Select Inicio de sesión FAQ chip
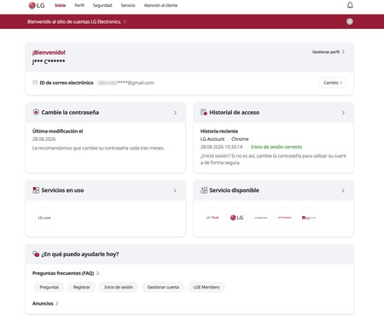384x321 pixels. point(119,287)
